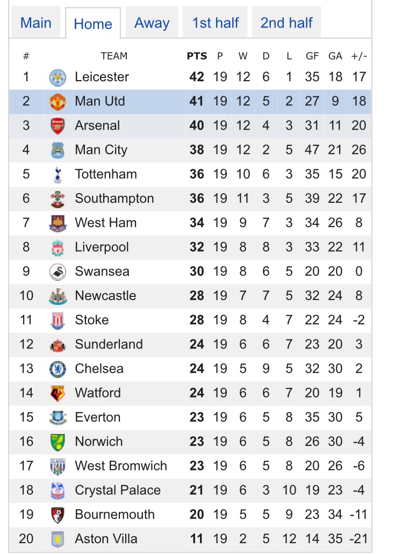Sort table by PTS column header
395x554 pixels.
click(x=197, y=56)
